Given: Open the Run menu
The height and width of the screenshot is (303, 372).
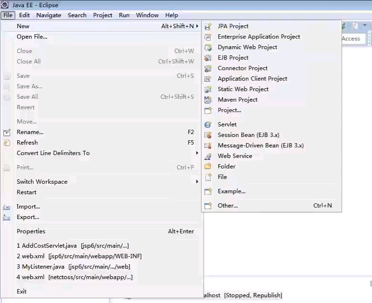Looking at the screenshot, I should 124,15.
